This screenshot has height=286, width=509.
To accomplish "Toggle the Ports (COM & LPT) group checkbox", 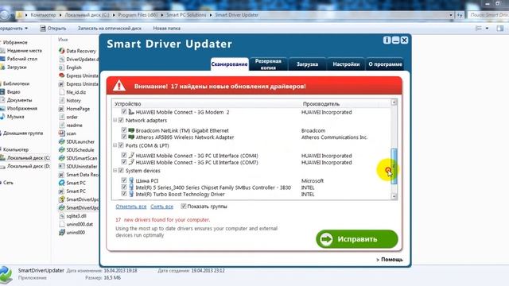I will [x=121, y=145].
